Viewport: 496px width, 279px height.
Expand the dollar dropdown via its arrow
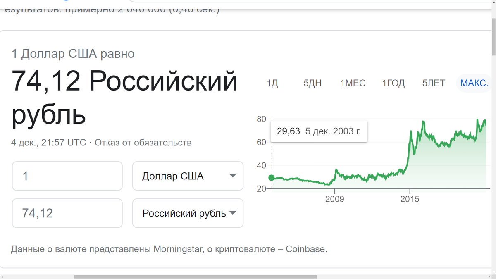point(232,176)
